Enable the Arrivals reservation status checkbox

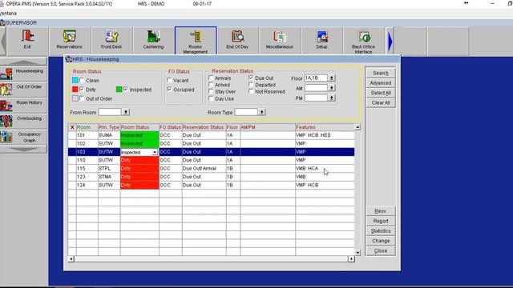(x=211, y=78)
